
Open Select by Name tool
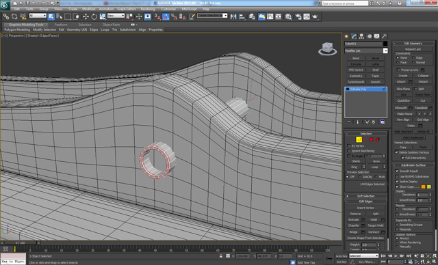[x=60, y=16]
